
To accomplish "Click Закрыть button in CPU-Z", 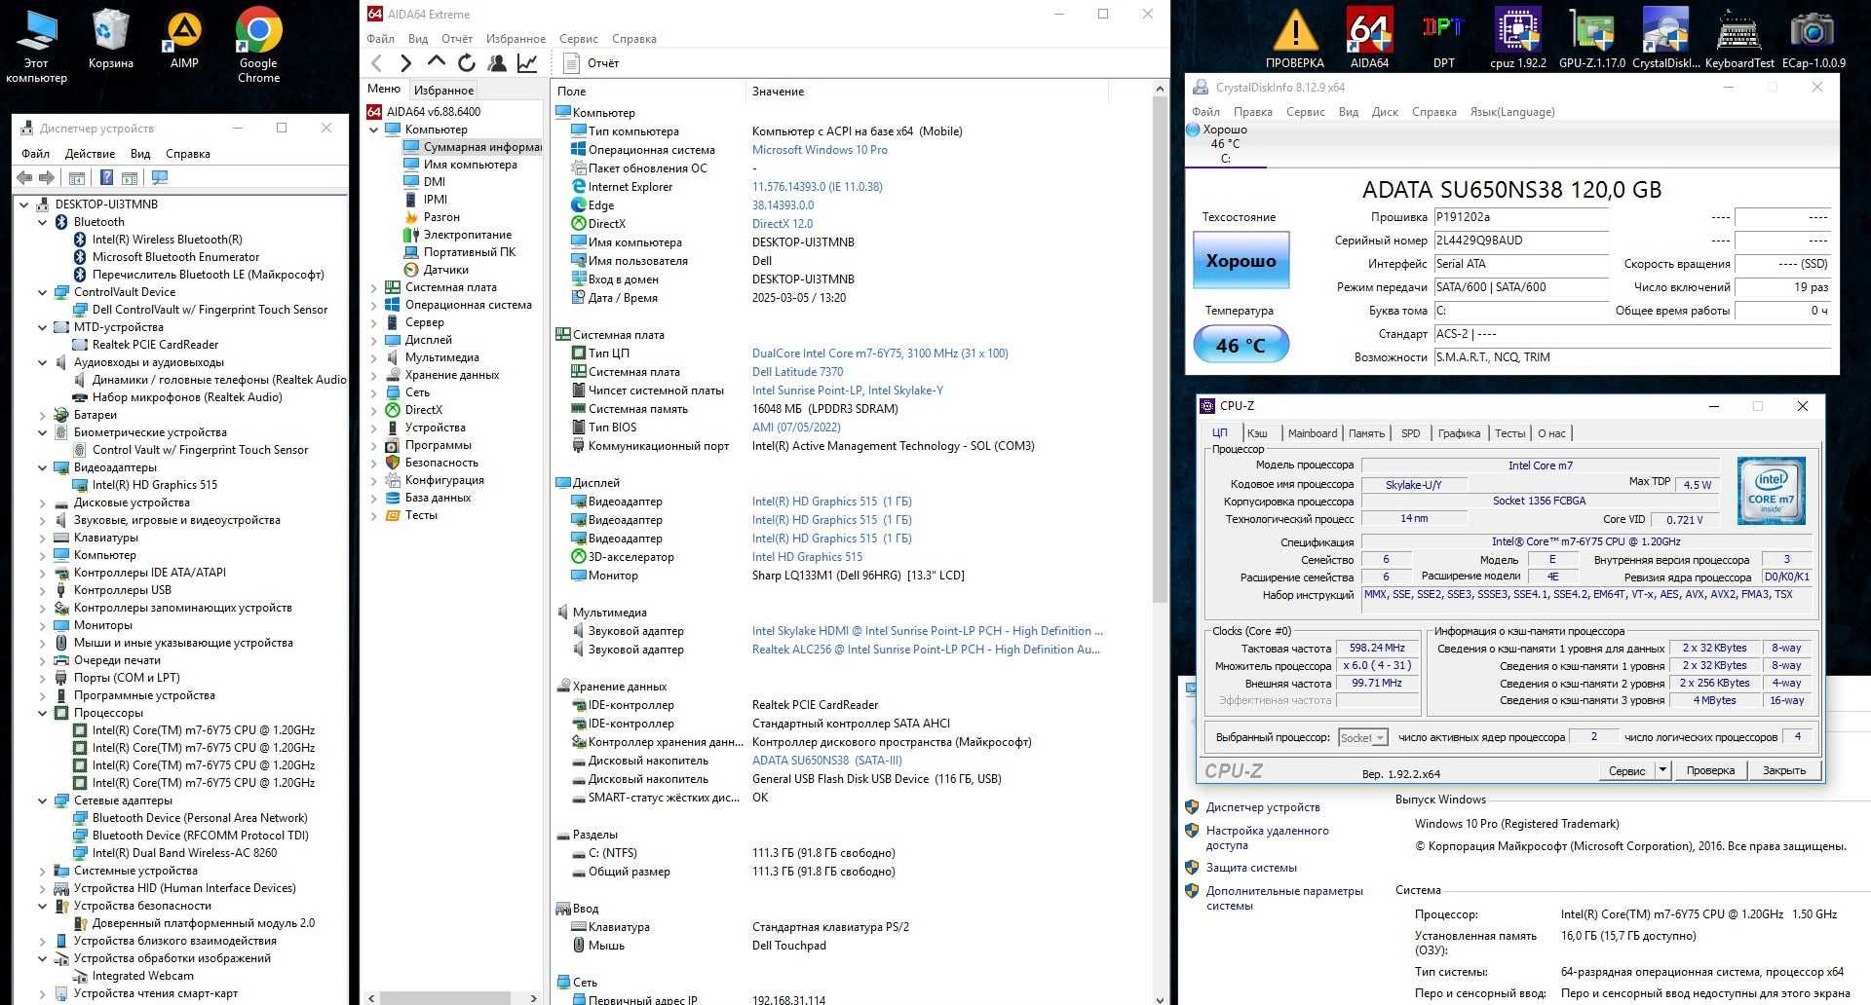I will coord(1784,770).
